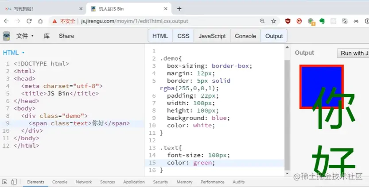Image resolution: width=369 pixels, height=187 pixels.
Task: Click the CSS panel vertical scrollbar thumb
Action: click(x=287, y=115)
